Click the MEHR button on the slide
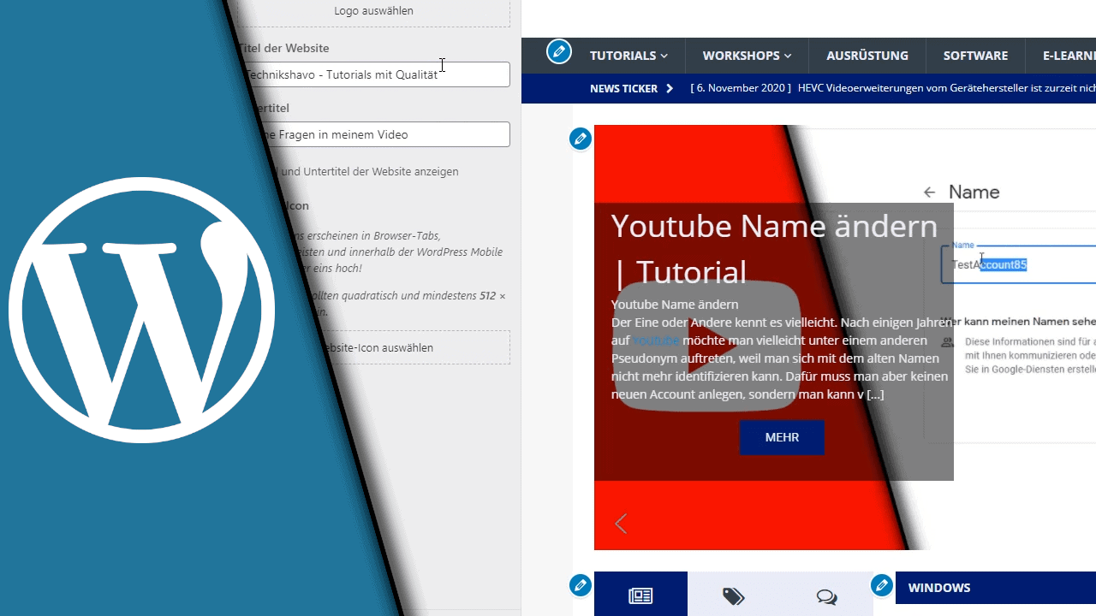1096x616 pixels. [x=781, y=437]
